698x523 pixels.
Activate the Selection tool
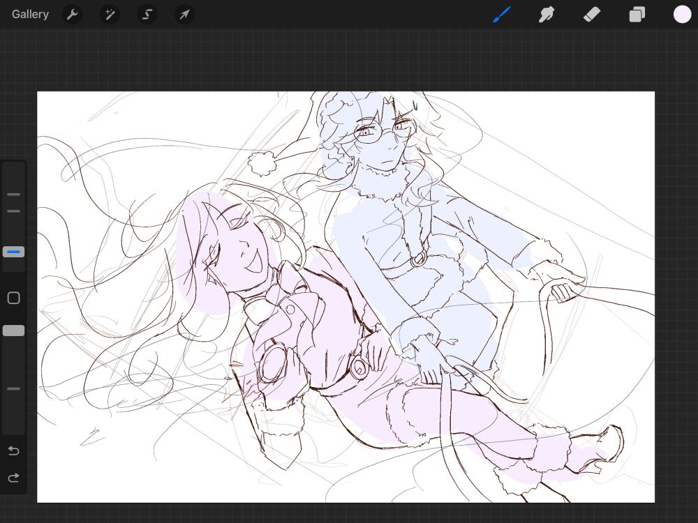click(147, 15)
